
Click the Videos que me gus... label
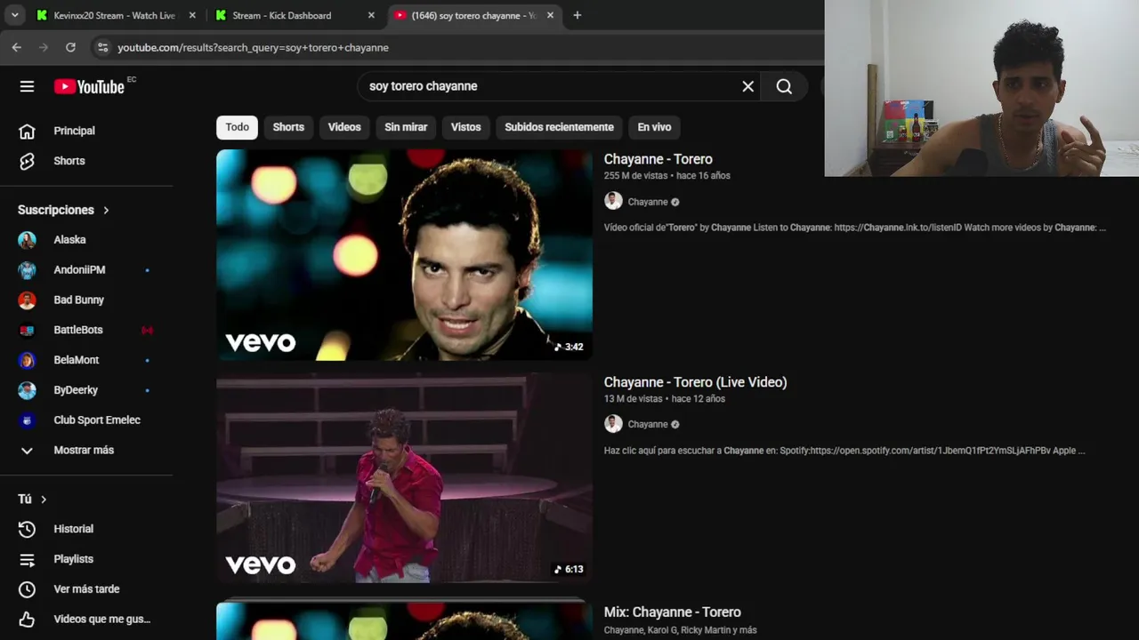pyautogui.click(x=102, y=619)
